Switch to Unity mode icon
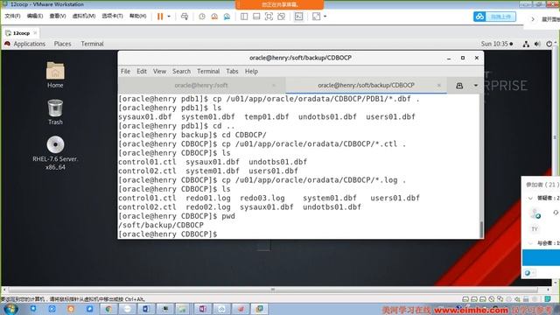Image resolution: width=560 pixels, height=315 pixels. [x=281, y=17]
